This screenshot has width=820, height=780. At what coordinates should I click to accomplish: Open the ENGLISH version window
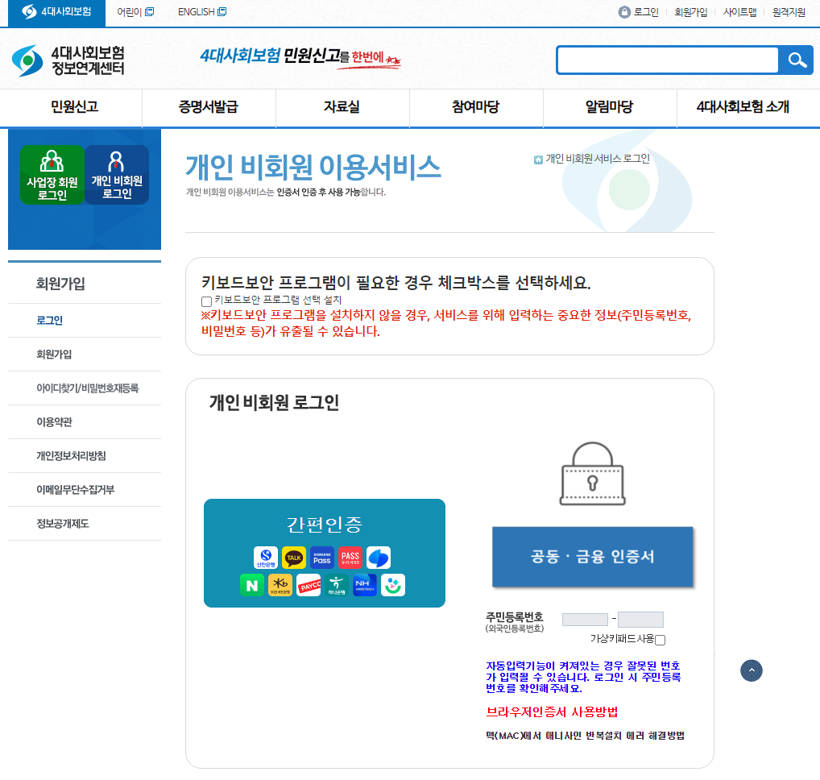click(197, 12)
